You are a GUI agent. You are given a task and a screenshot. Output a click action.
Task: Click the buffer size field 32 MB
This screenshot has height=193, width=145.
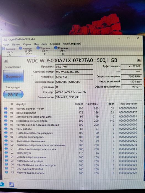coord(131,66)
